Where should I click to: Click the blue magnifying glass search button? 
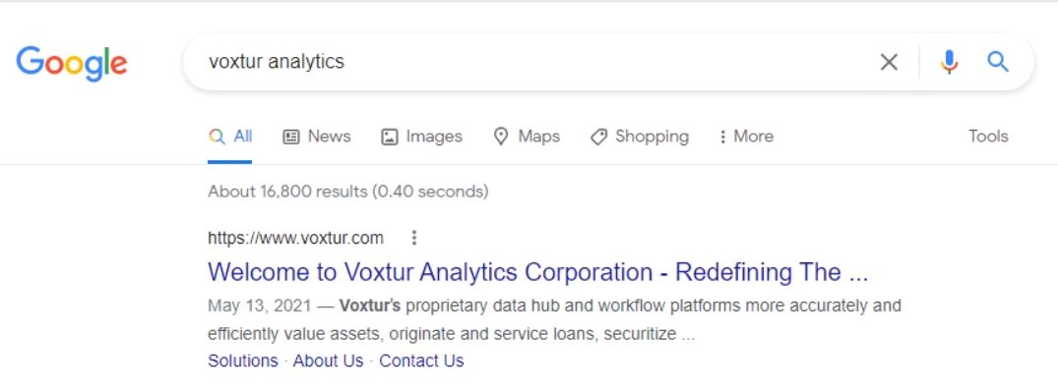[x=998, y=62]
